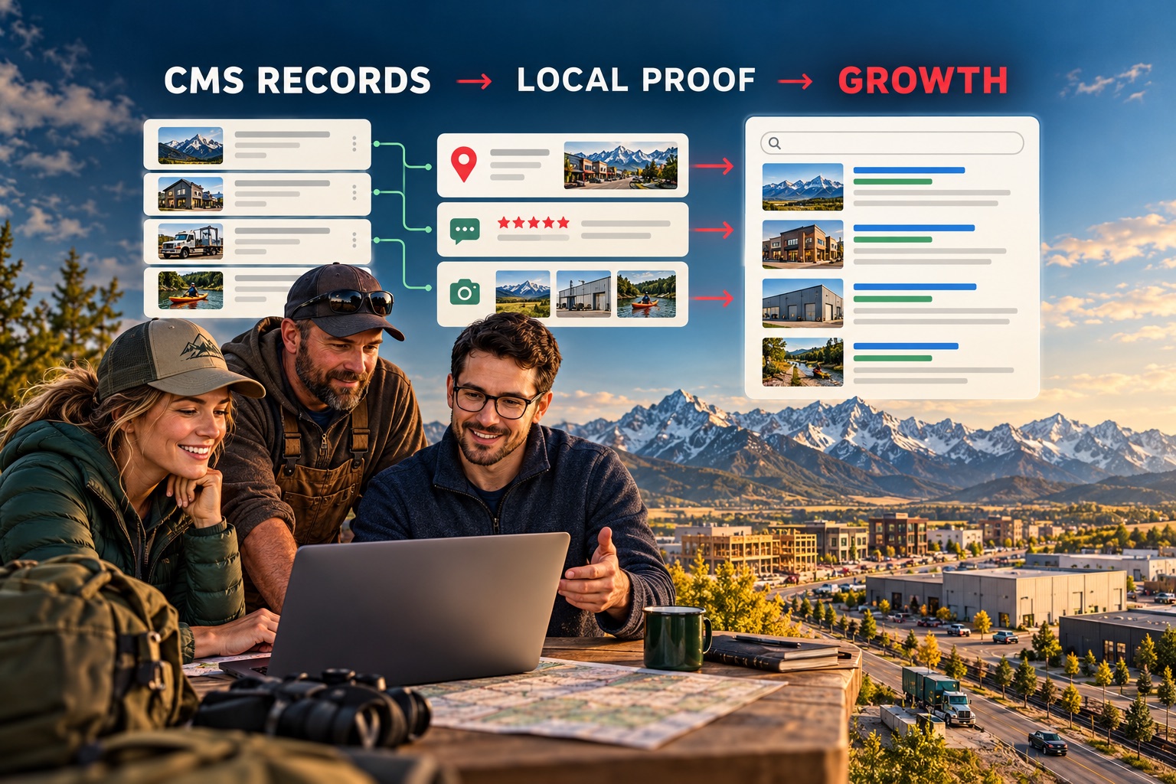
Task: Click inside the search input field
Action: 892,143
